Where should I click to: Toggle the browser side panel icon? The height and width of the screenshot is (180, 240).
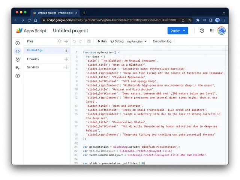[211, 20]
